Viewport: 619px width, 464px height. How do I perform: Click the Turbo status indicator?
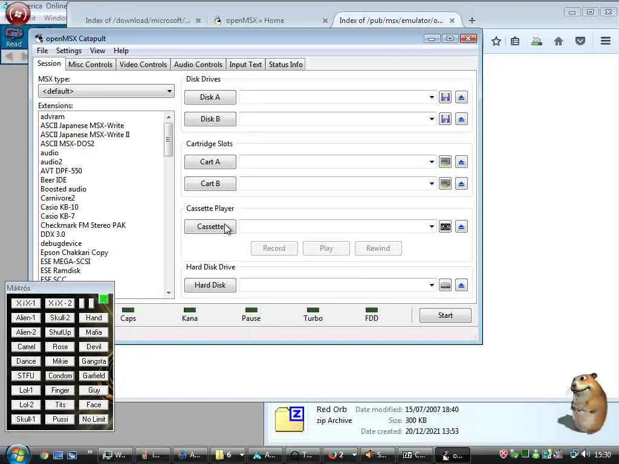pyautogui.click(x=313, y=315)
